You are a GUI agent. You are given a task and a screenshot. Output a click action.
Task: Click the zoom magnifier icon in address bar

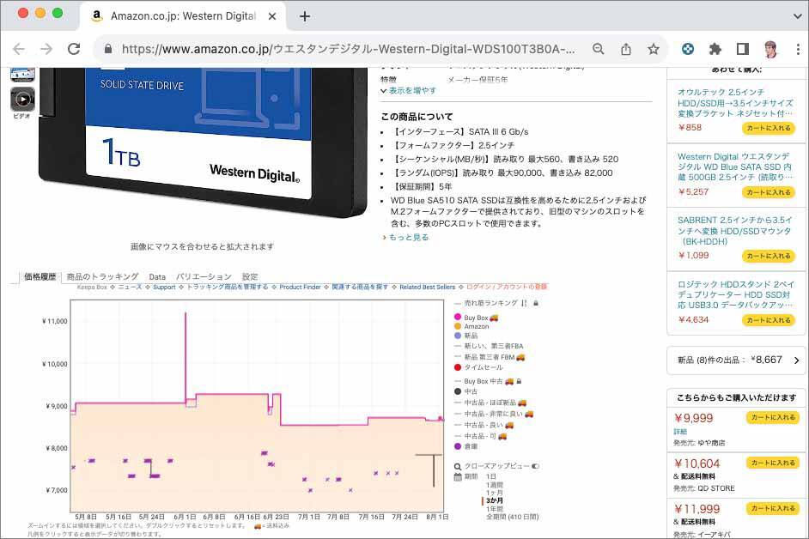point(599,49)
